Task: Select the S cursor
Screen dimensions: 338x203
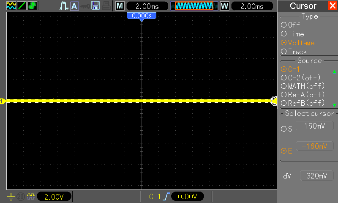Action: click(287, 129)
